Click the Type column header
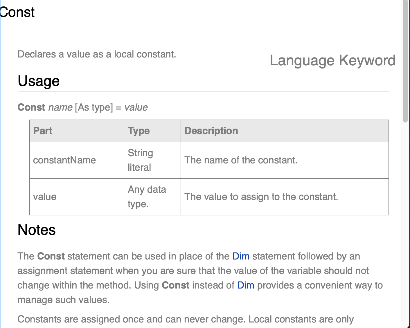The height and width of the screenshot is (328, 410). (x=152, y=131)
